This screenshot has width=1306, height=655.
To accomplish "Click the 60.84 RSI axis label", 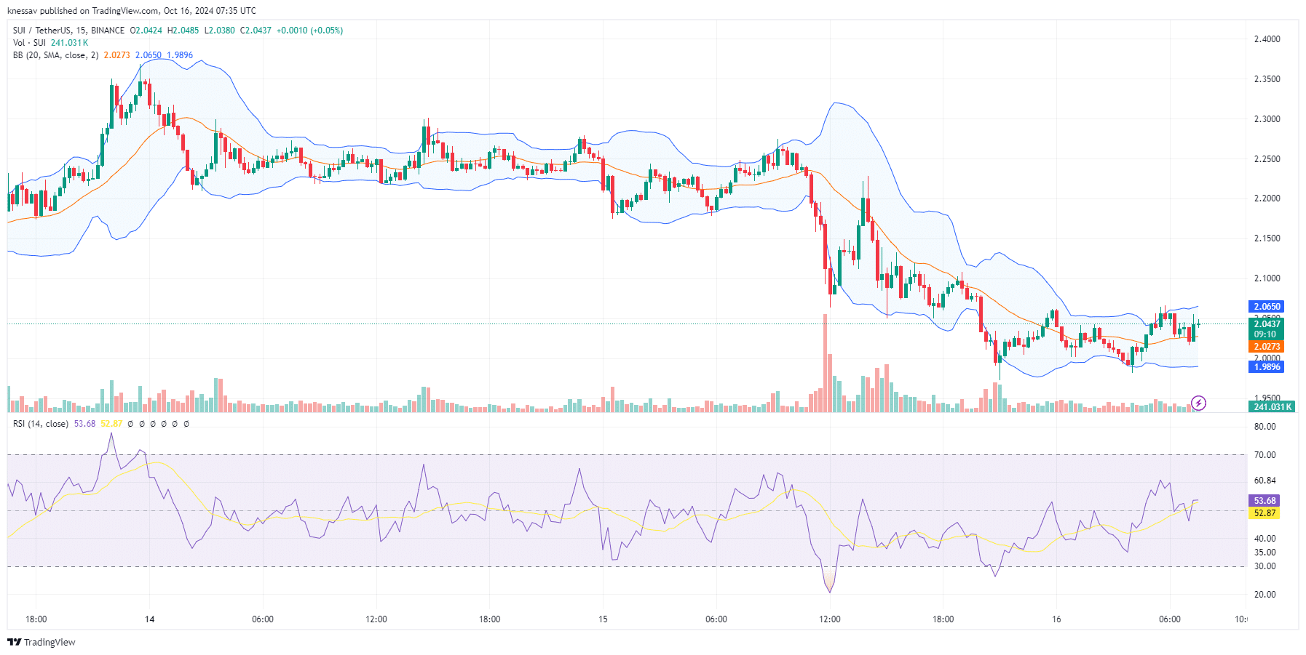I will click(x=1265, y=481).
